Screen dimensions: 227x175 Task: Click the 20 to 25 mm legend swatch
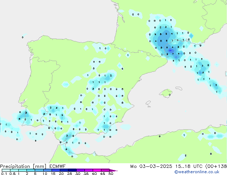(64, 170)
